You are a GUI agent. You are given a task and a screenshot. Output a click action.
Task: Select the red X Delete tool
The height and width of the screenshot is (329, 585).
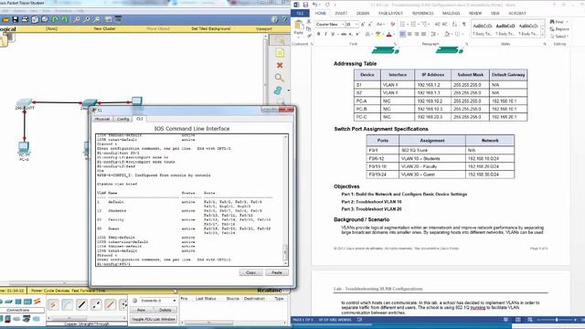[280, 65]
